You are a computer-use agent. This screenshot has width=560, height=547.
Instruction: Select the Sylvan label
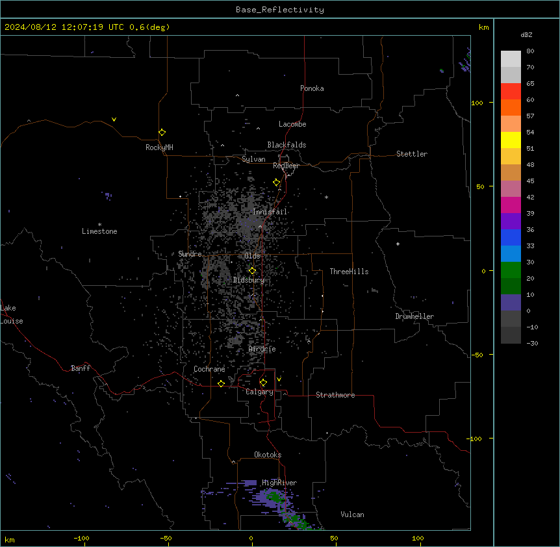(253, 159)
